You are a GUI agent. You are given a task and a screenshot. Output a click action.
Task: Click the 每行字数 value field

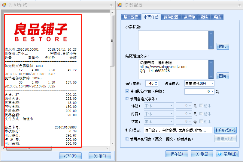pyautogui.click(x=150, y=84)
